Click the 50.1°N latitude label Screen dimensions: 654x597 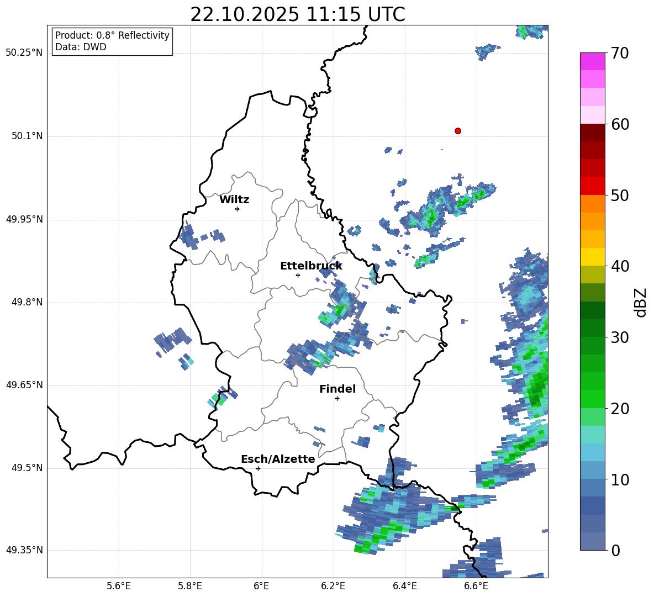[27, 136]
